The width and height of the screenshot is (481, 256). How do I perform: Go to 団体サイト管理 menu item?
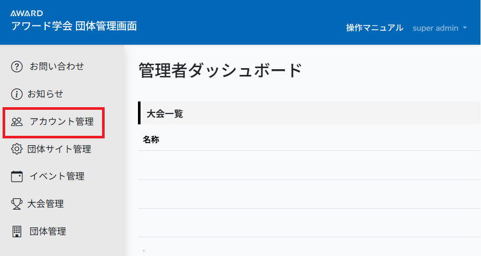pyautogui.click(x=59, y=149)
